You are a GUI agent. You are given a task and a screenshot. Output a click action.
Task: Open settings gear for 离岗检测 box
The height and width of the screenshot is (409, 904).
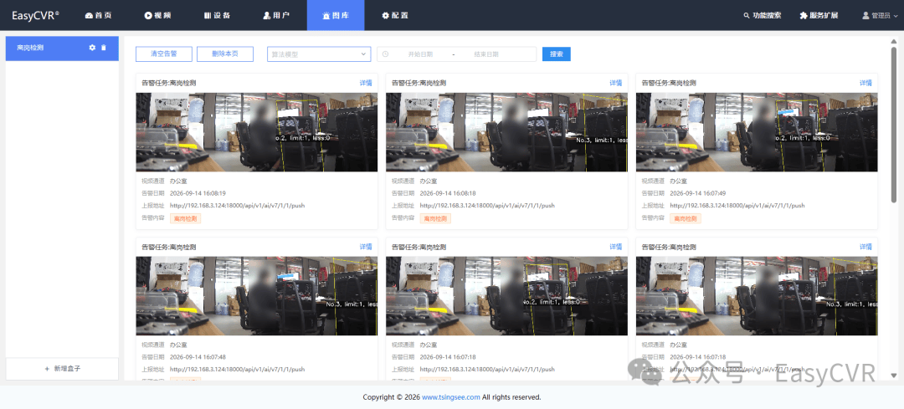click(92, 48)
